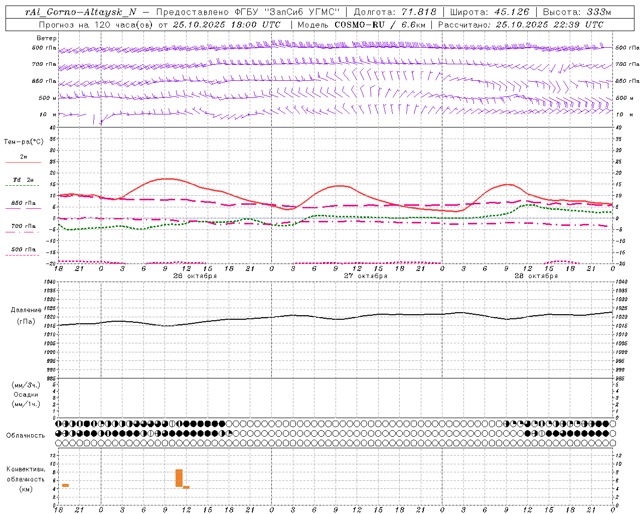Click the (мм/3ч.) precipitation unit label
Image resolution: width=642 pixels, height=514 pixels.
(x=26, y=385)
